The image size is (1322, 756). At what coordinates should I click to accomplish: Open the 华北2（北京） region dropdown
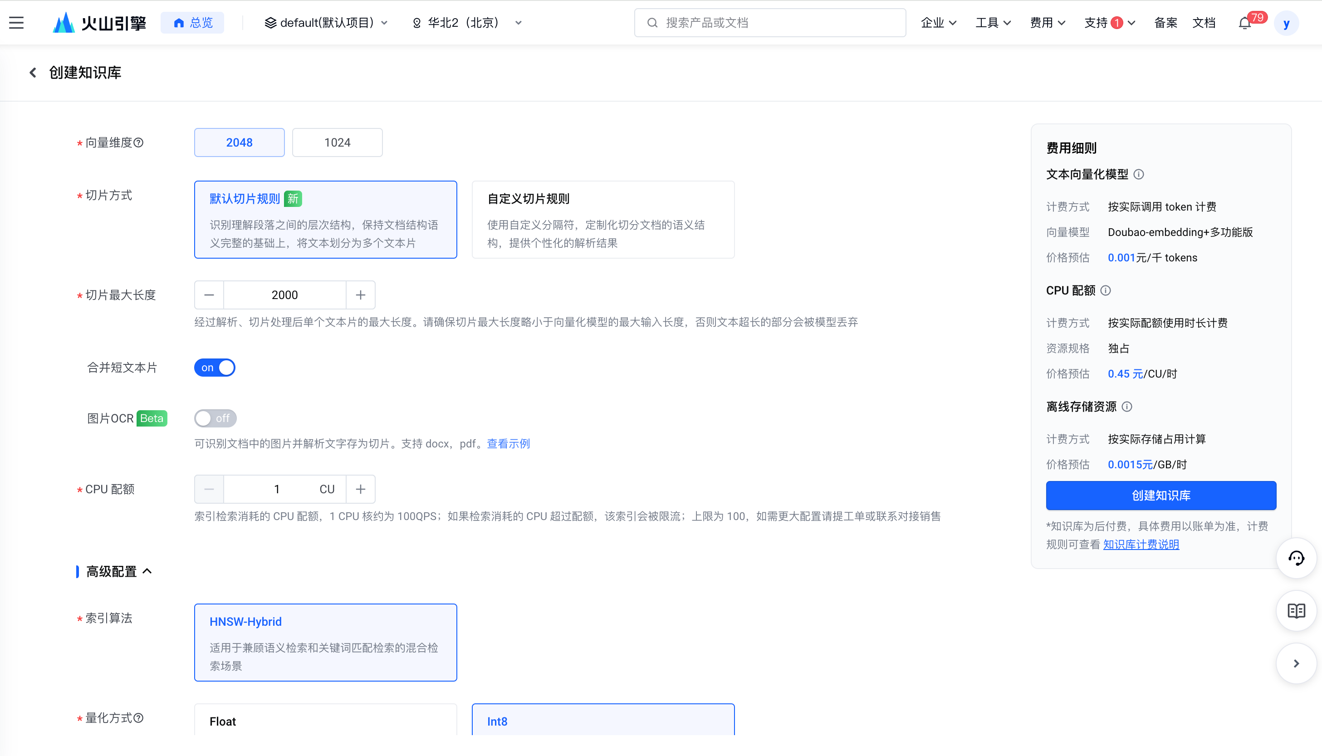(467, 23)
